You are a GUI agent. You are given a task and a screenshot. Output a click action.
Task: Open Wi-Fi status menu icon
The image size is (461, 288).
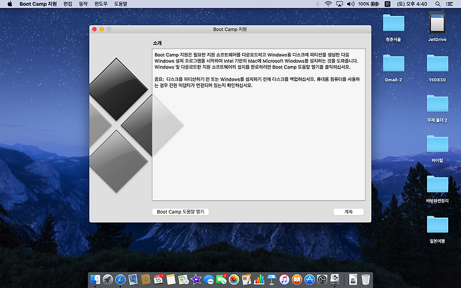[x=328, y=4]
